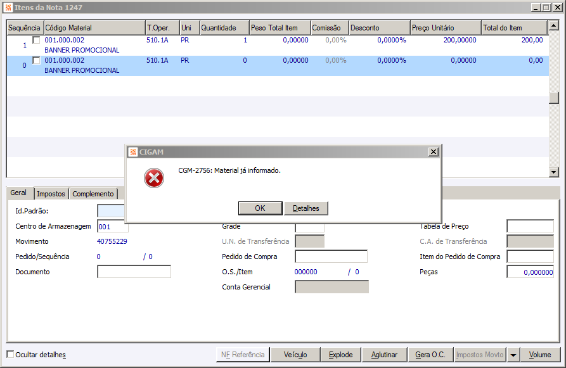Switch to the Impostos tab

51,194
